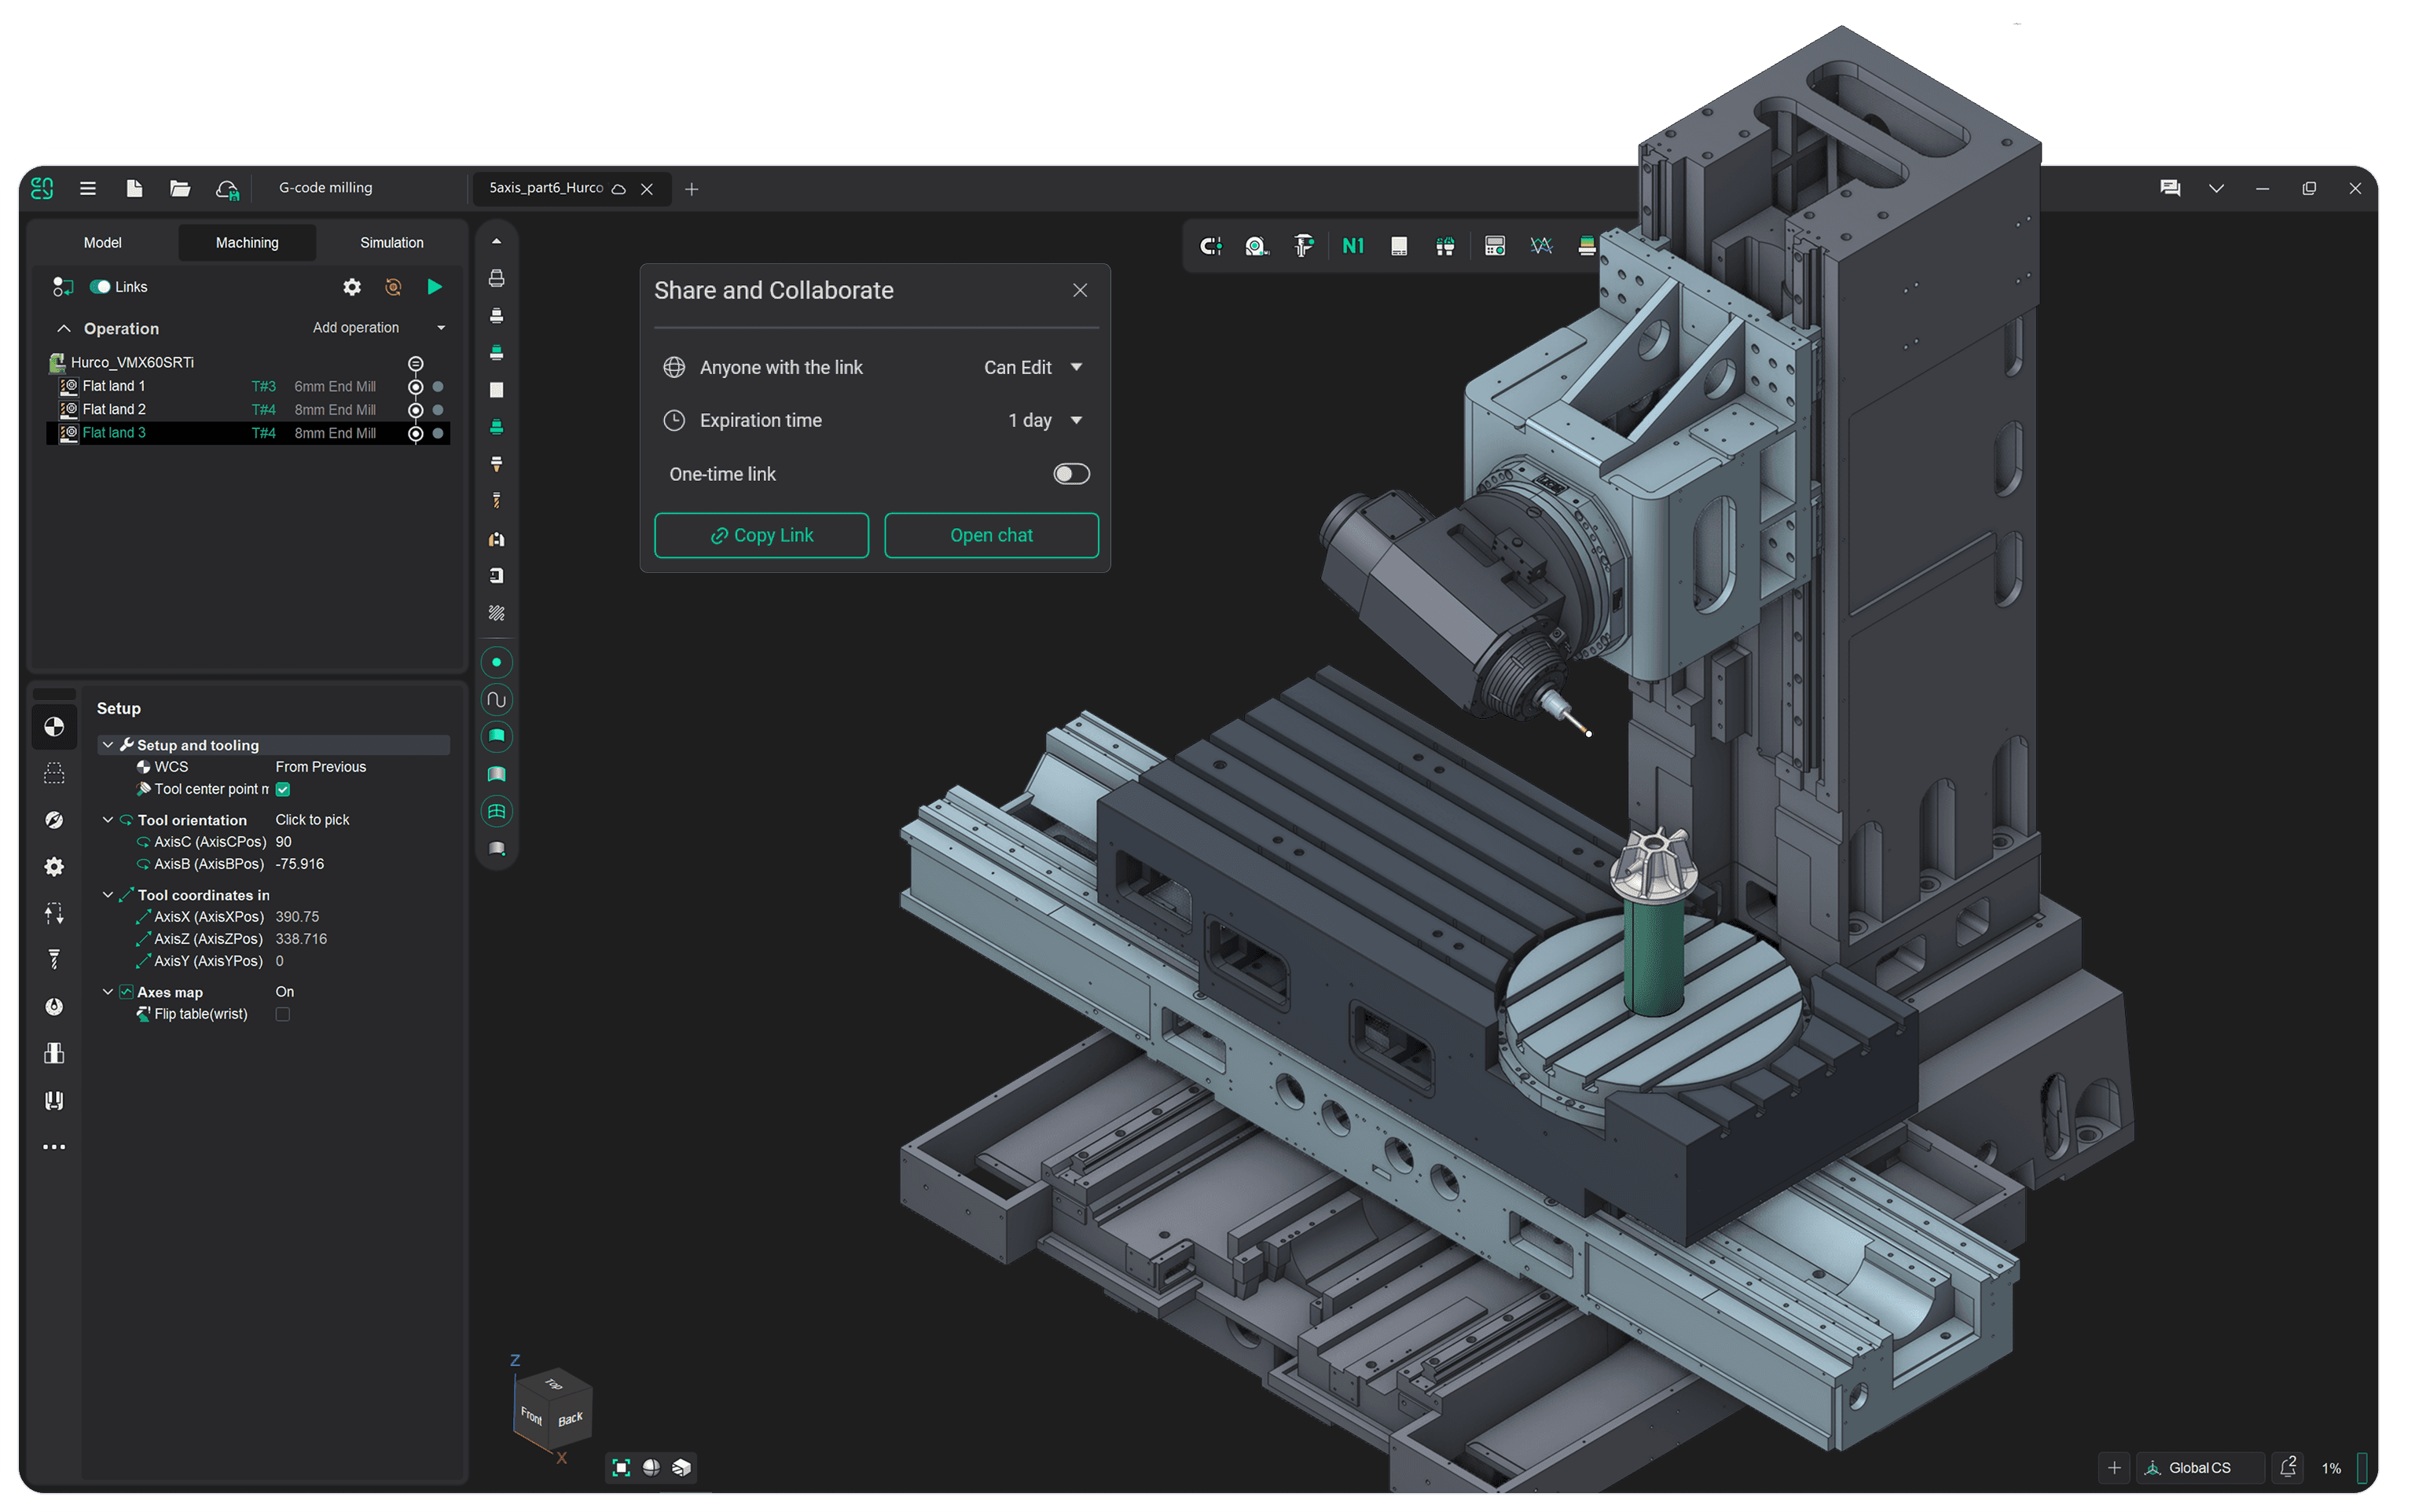This screenshot has width=2419, height=1512.
Task: Toggle the One-time link switch
Action: click(x=1071, y=474)
